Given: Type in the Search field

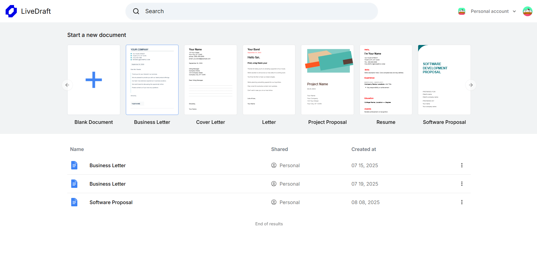Looking at the screenshot, I should (258, 11).
